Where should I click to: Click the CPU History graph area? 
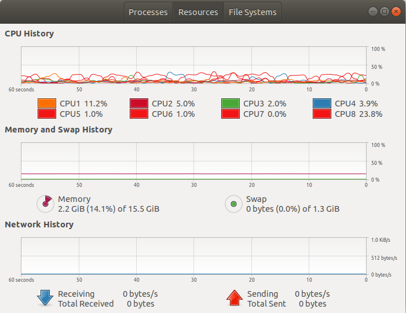pyautogui.click(x=193, y=65)
